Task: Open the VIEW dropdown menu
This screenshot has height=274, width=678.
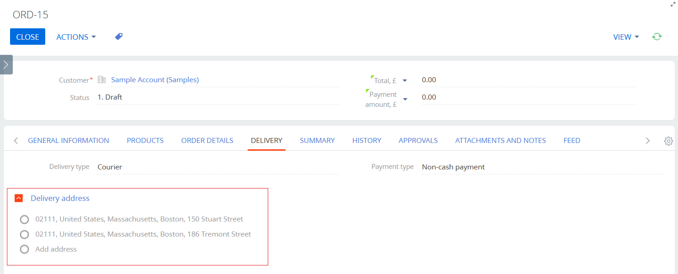Action: coord(626,37)
